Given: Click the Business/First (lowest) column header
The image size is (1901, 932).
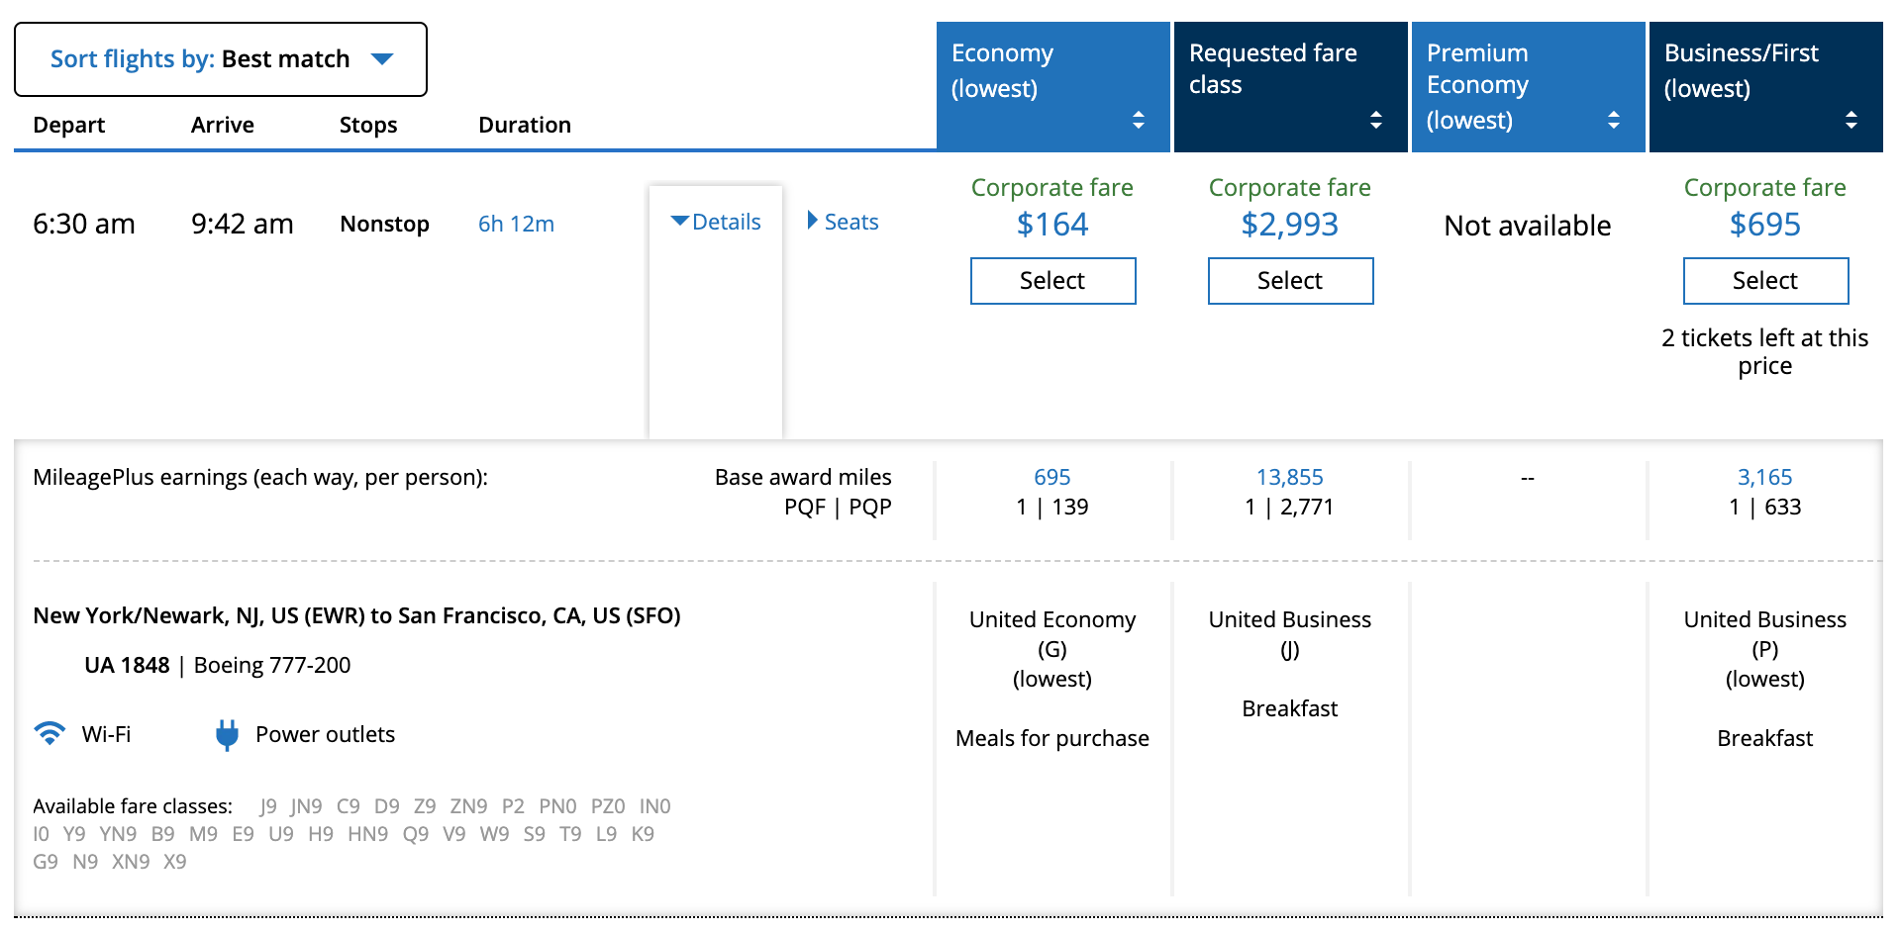Looking at the screenshot, I should pos(1741,70).
